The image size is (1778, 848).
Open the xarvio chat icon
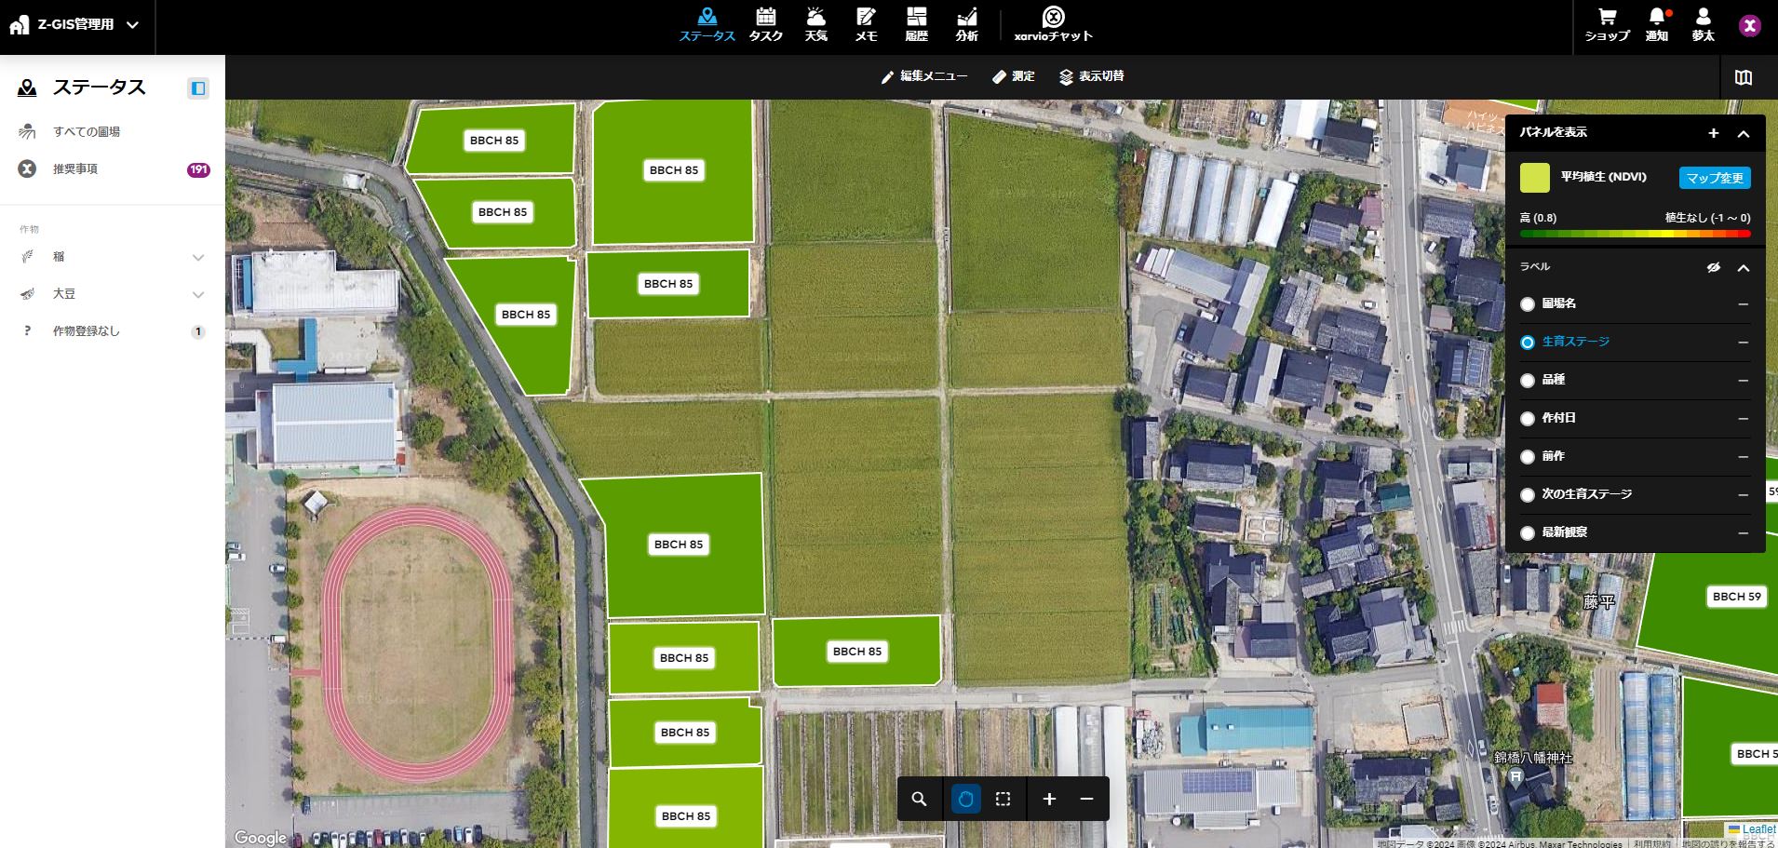click(1053, 24)
